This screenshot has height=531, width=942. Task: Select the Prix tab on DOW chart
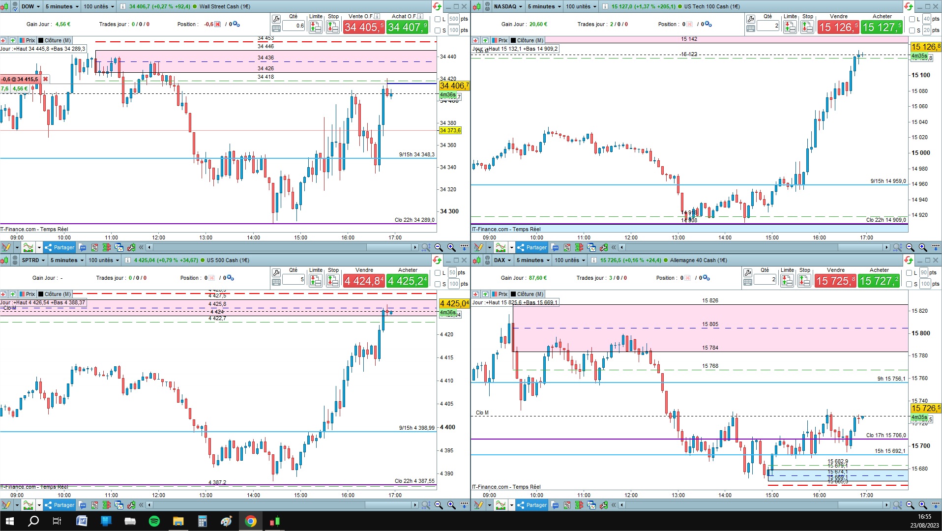tap(27, 40)
